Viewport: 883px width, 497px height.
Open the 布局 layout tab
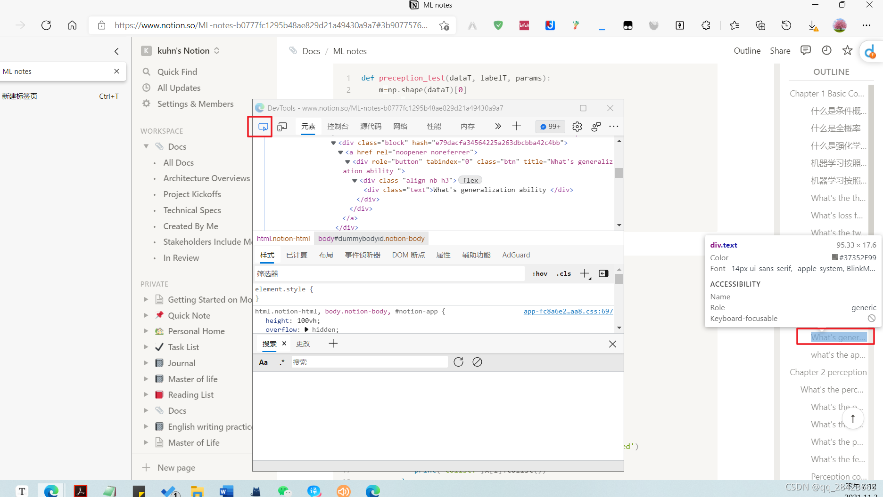click(326, 255)
